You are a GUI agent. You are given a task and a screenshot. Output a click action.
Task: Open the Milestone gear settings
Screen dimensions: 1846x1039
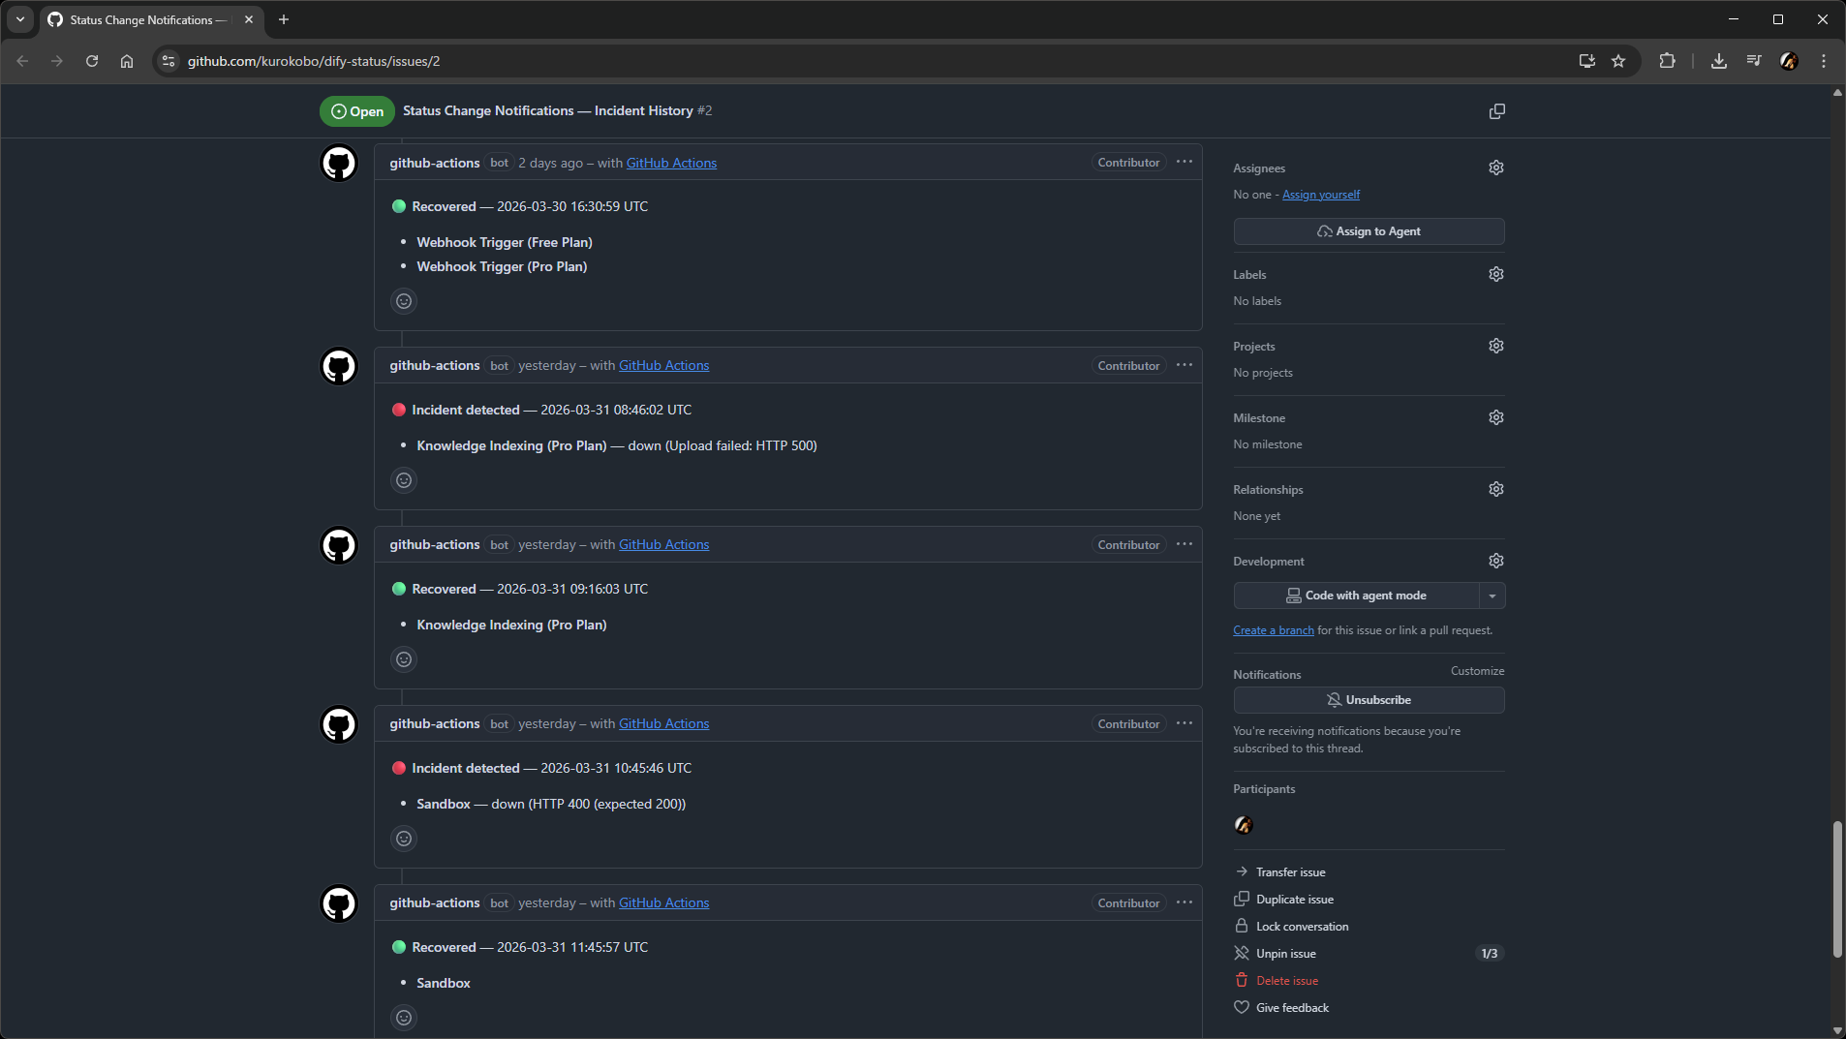1495,417
